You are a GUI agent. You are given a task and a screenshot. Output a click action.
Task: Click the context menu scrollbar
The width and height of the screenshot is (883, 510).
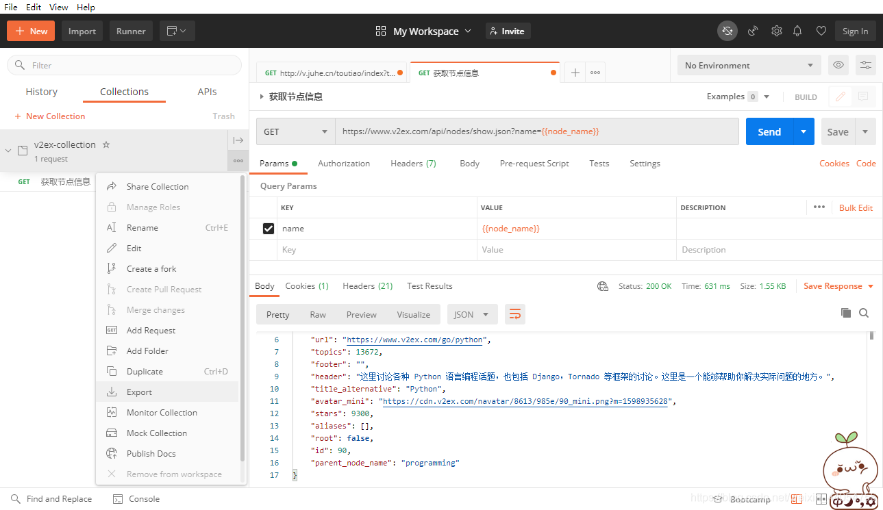click(x=242, y=318)
